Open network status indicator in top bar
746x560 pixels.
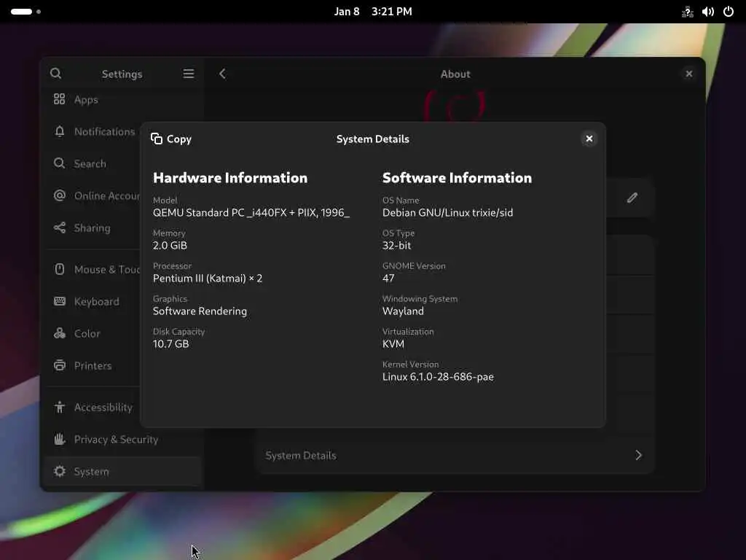pyautogui.click(x=688, y=12)
